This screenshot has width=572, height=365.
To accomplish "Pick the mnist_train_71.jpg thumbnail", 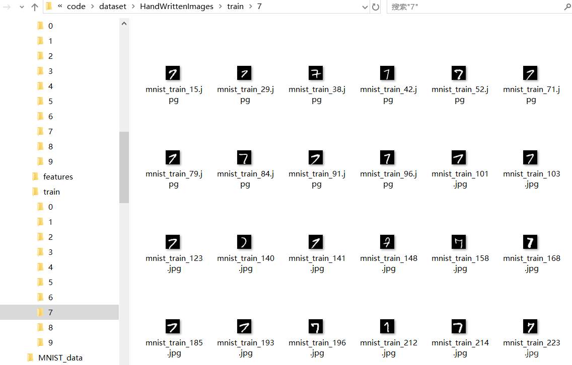I will 530,73.
